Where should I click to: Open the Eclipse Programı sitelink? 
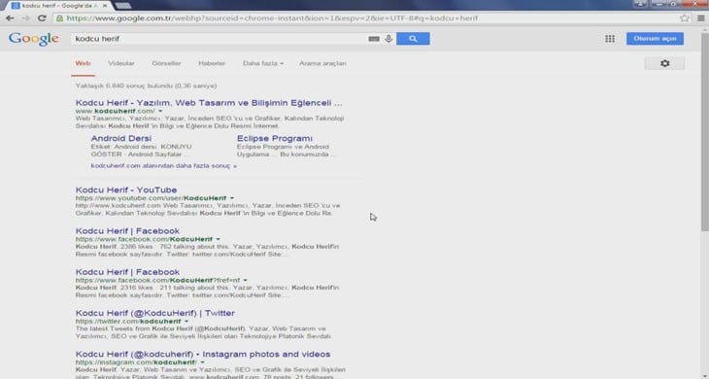click(x=275, y=138)
